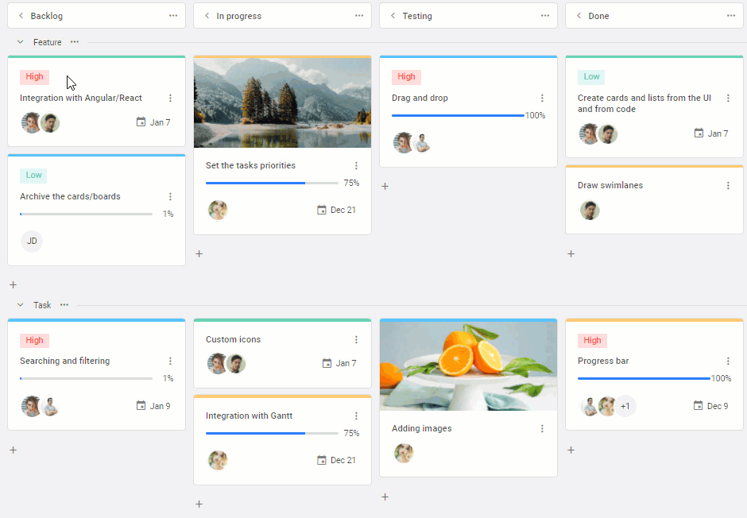The height and width of the screenshot is (518, 747).
Task: Click the 100% progress bar on Progress bar card
Action: point(644,378)
